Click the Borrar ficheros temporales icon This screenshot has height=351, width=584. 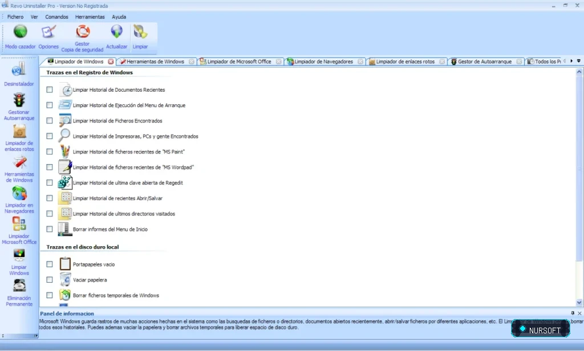[65, 295]
